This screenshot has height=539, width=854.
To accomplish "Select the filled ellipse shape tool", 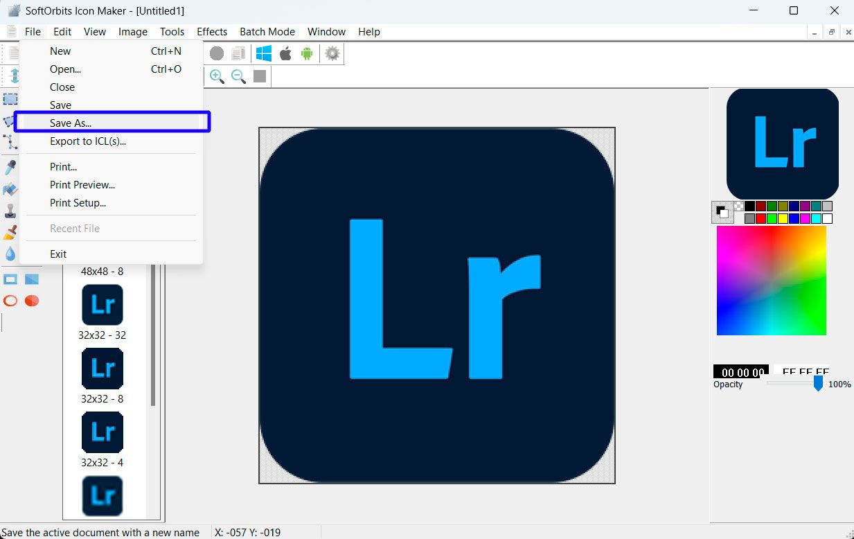I will click(32, 301).
